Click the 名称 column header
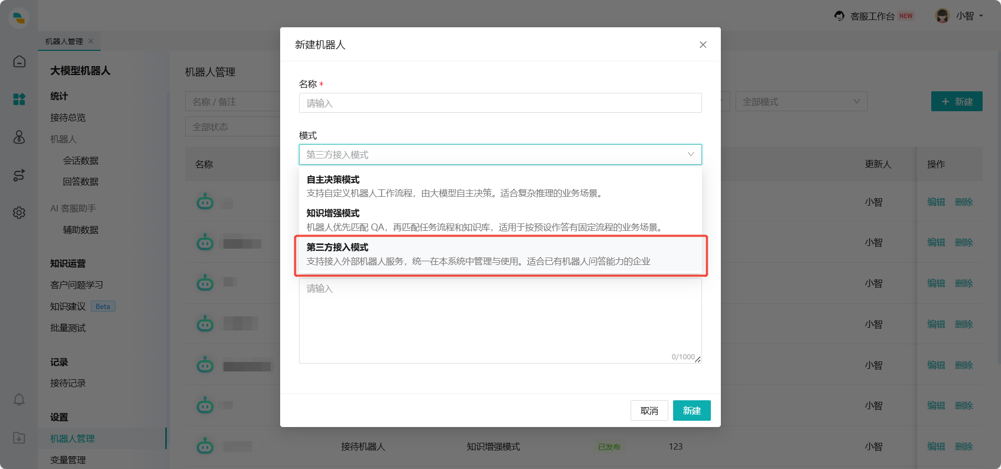The height and width of the screenshot is (469, 1001). 204,164
